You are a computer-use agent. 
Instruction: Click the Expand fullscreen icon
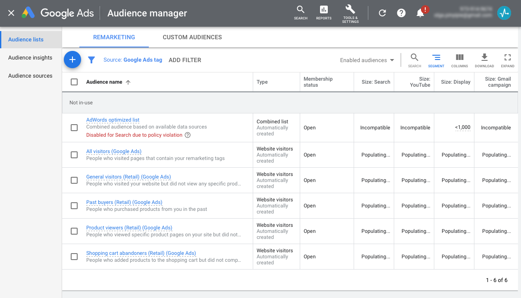pyautogui.click(x=508, y=60)
